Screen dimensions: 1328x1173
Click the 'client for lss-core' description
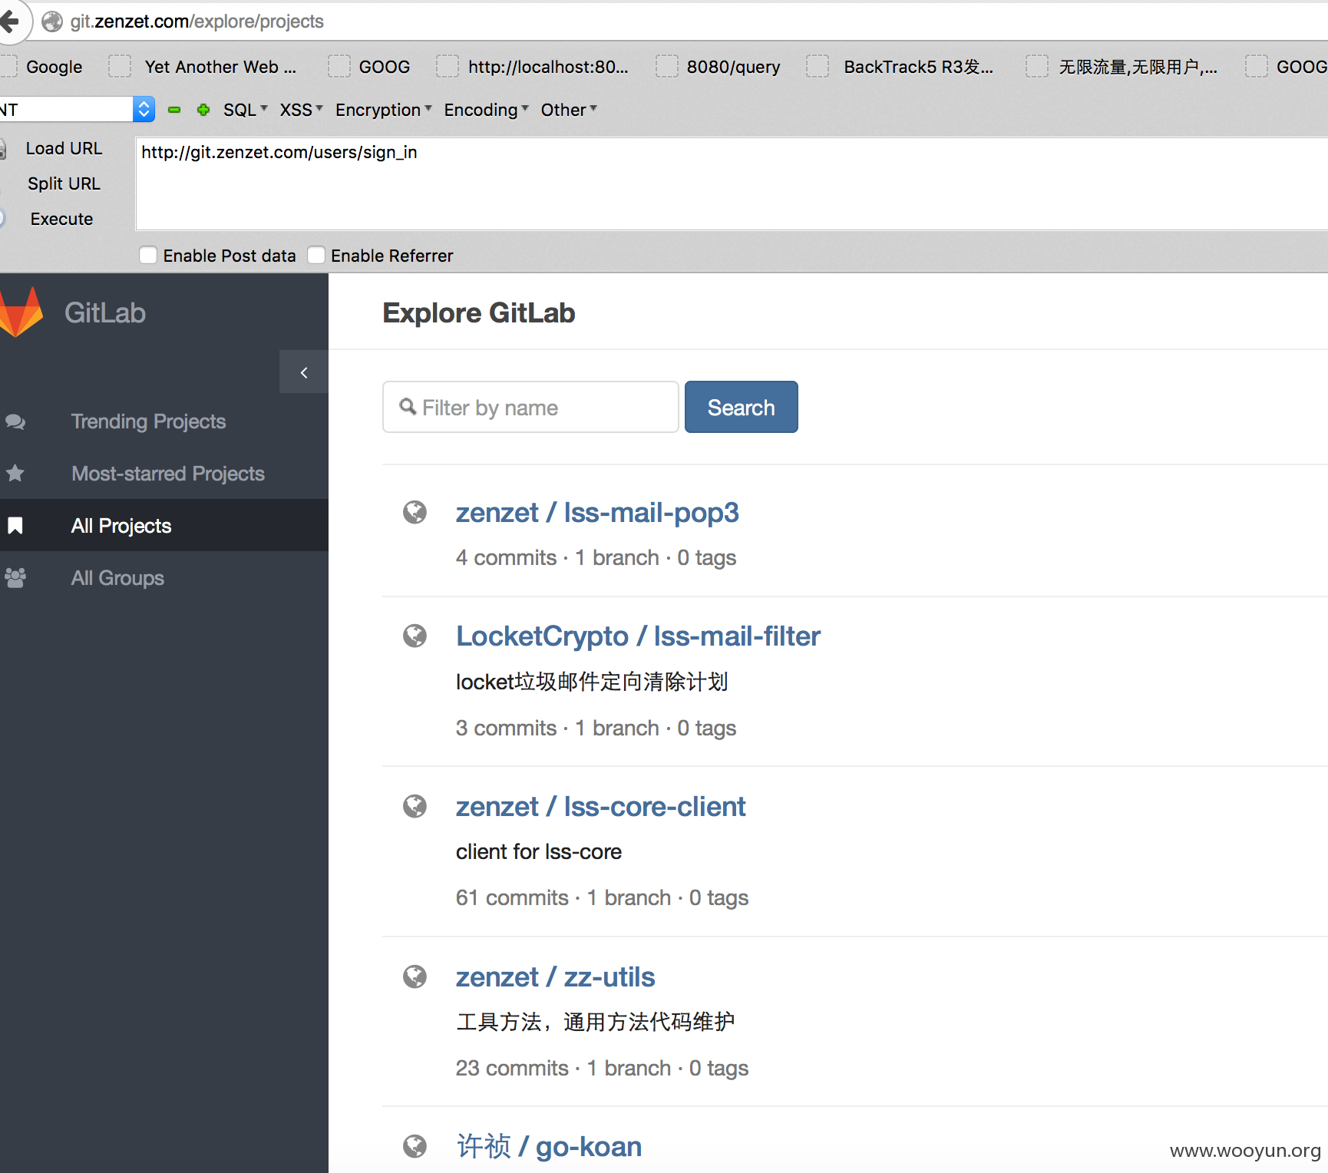538,851
